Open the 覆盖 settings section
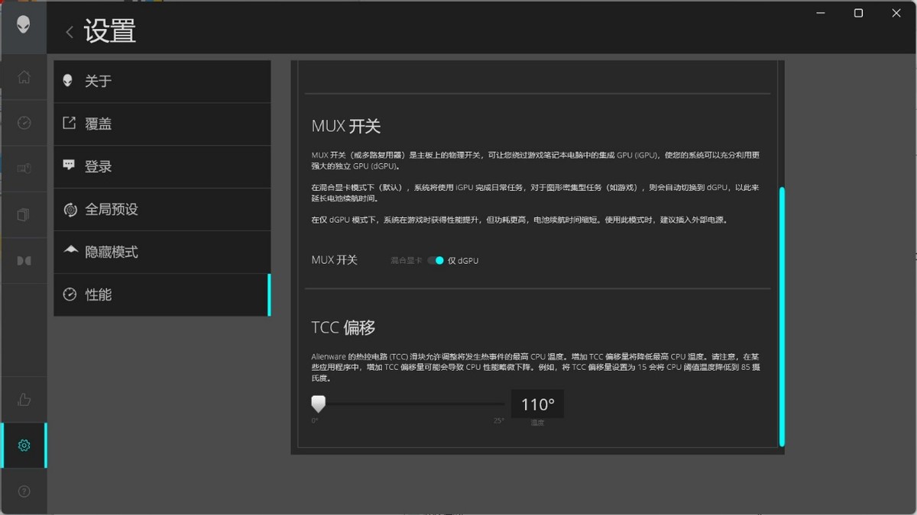The width and height of the screenshot is (917, 515). (x=162, y=124)
